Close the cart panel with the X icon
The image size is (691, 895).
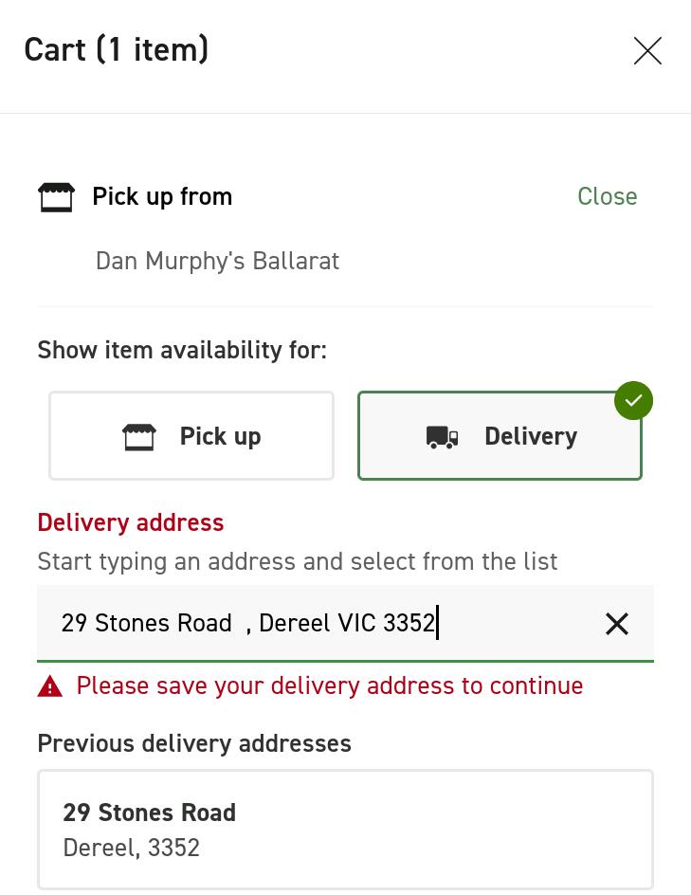point(647,50)
